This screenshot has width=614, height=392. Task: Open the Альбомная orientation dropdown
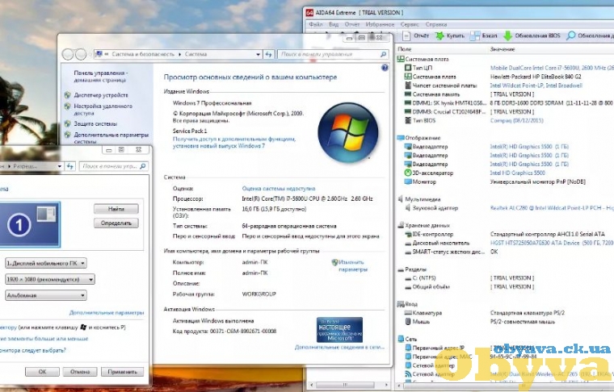click(x=46, y=295)
